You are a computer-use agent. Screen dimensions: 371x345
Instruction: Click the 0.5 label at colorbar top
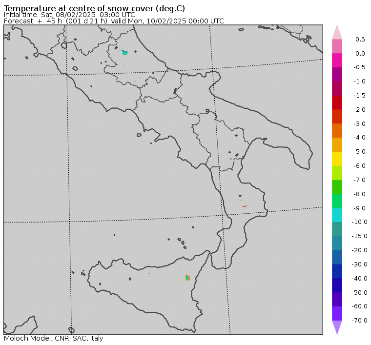pyautogui.click(x=360, y=39)
